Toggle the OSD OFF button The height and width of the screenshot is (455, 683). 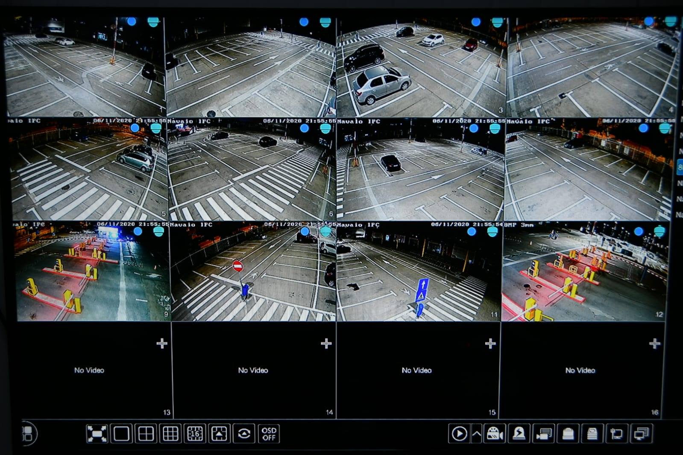tap(269, 434)
